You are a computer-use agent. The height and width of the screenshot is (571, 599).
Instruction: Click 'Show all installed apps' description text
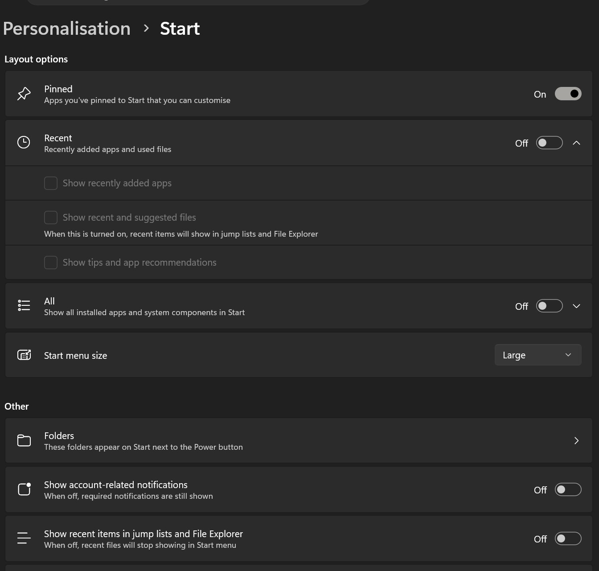click(144, 312)
